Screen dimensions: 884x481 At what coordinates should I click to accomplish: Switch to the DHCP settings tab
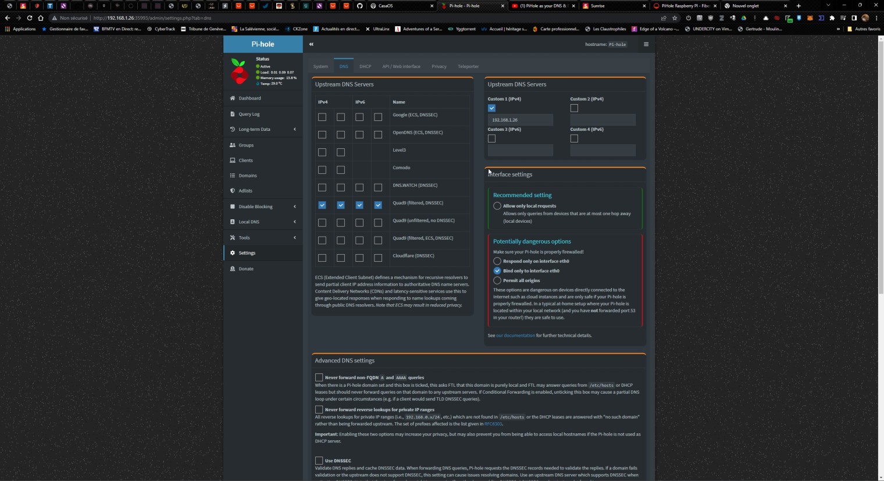click(x=365, y=66)
